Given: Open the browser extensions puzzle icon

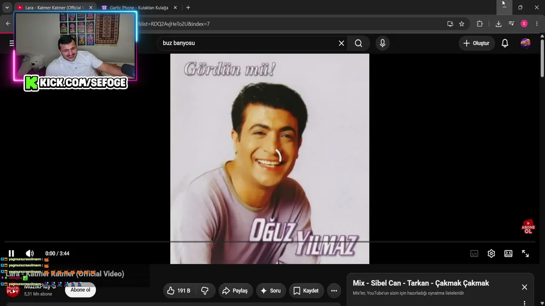Looking at the screenshot, I should click(480, 24).
